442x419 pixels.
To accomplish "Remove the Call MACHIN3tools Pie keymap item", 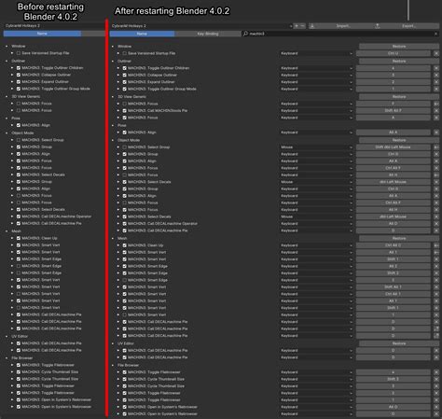I will point(436,111).
